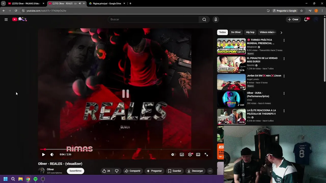
Task: Play the video with the play button
Action: pyautogui.click(x=44, y=155)
